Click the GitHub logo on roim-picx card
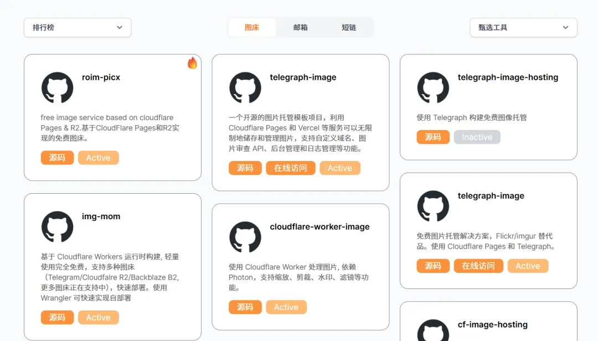598x341 pixels. click(57, 87)
